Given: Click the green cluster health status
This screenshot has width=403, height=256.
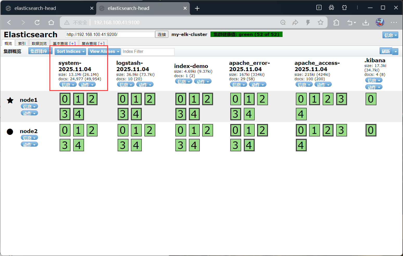Looking at the screenshot, I should [246, 34].
